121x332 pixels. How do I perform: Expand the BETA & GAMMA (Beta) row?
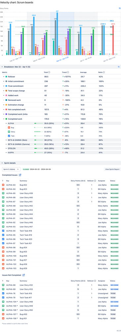6,140
